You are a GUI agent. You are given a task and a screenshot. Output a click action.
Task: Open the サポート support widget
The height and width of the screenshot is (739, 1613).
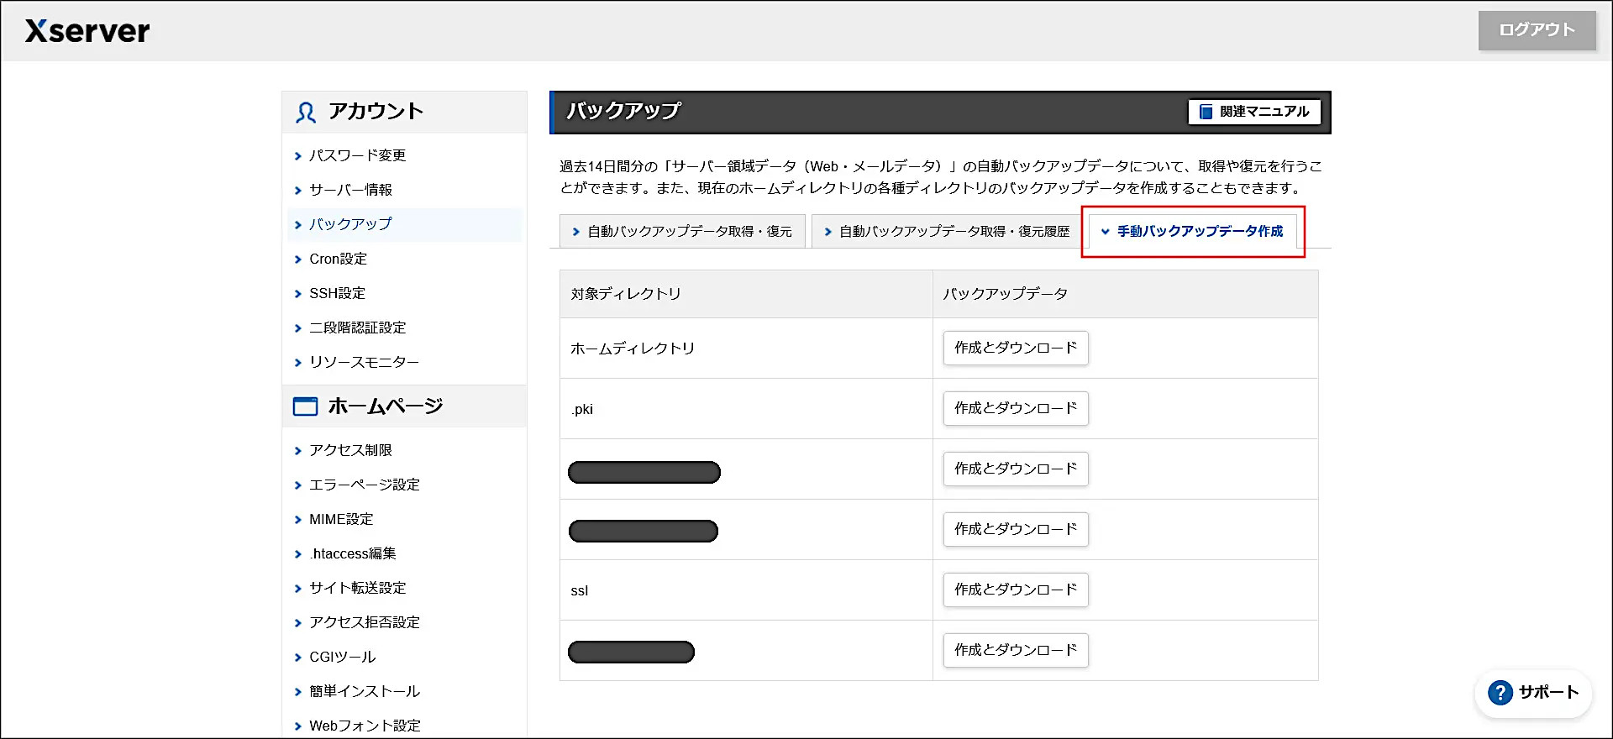(x=1533, y=693)
